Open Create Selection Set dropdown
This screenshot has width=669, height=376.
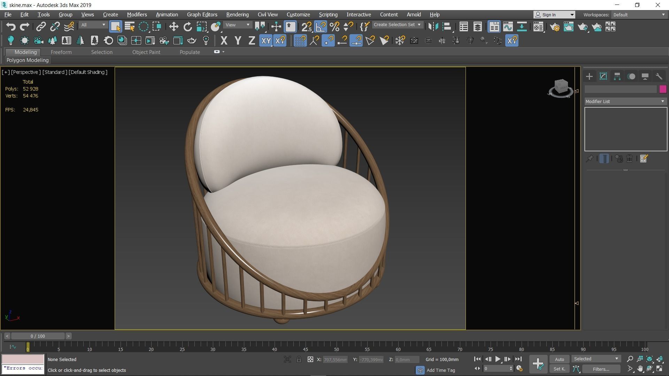click(x=397, y=25)
